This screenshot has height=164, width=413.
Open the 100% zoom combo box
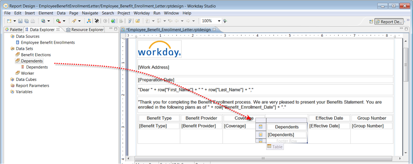(x=211, y=21)
